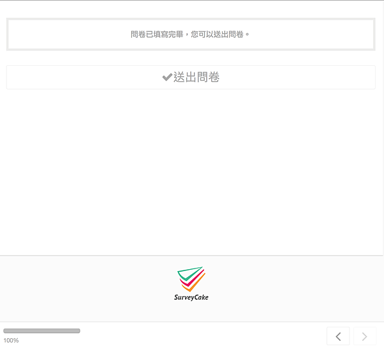The image size is (384, 351).
Task: Click the greyed-out right chevron button
Action: pyautogui.click(x=365, y=336)
